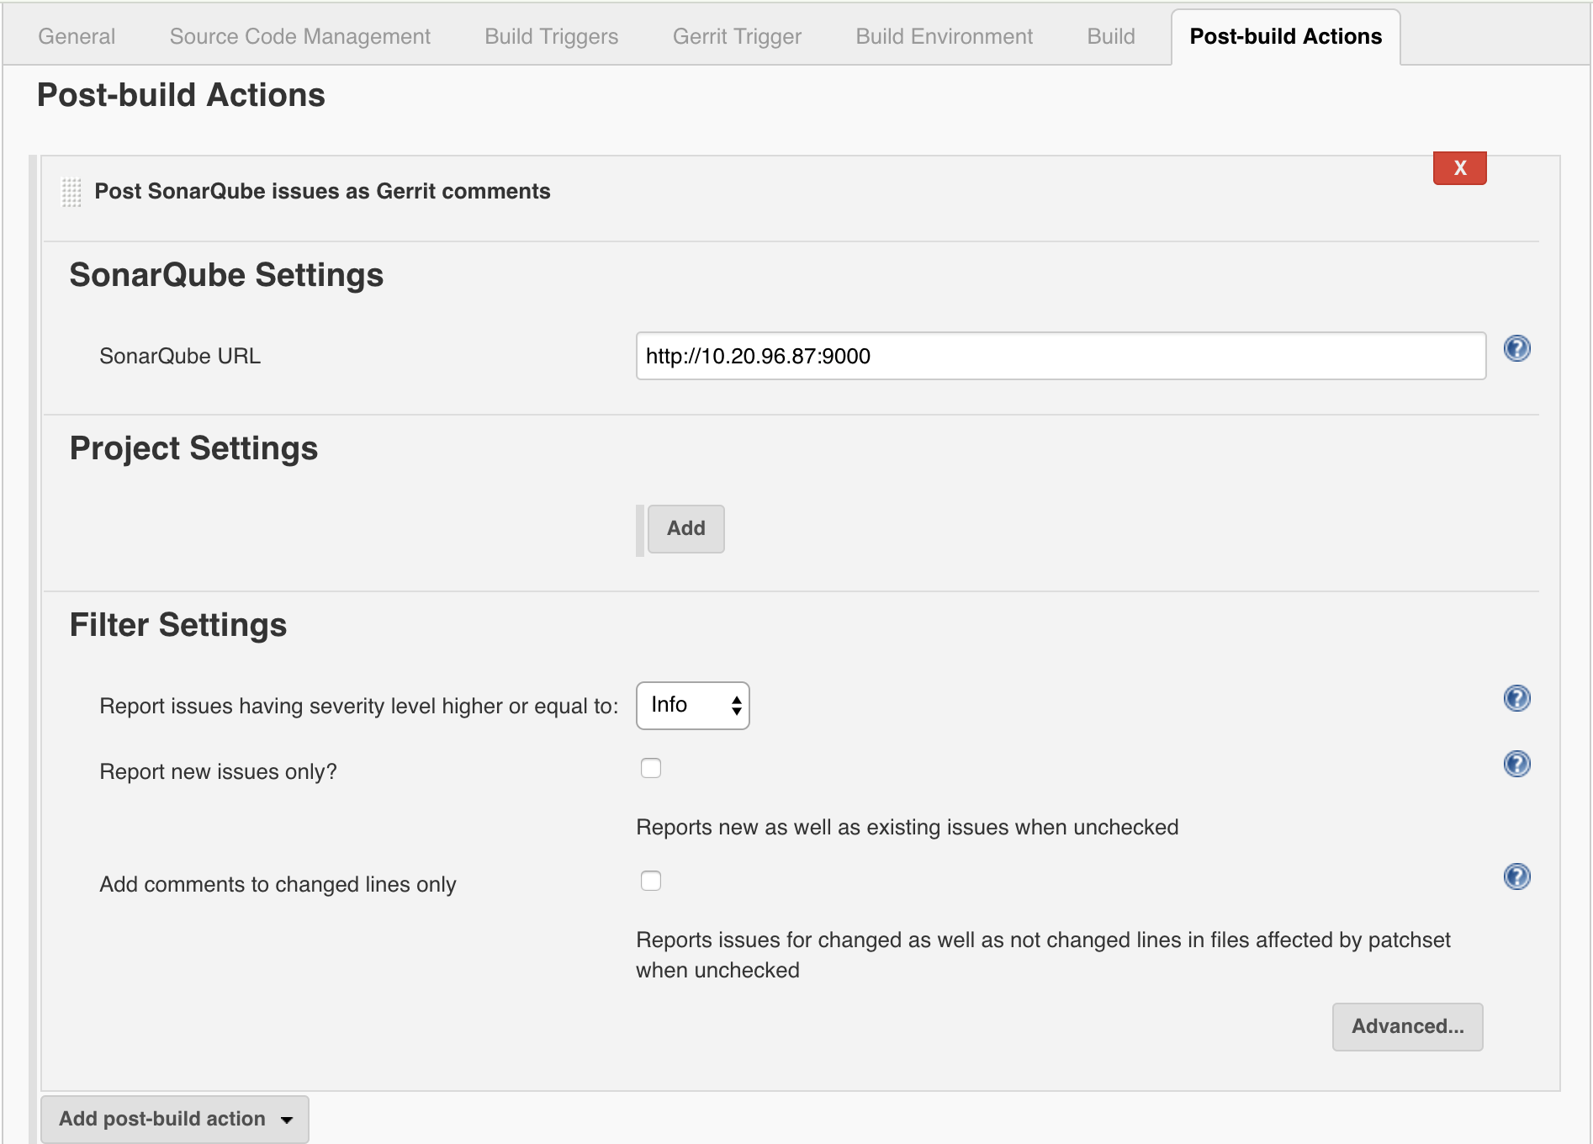Click the 'Post-build Actions' page heading
This screenshot has width=1593, height=1144.
click(181, 95)
